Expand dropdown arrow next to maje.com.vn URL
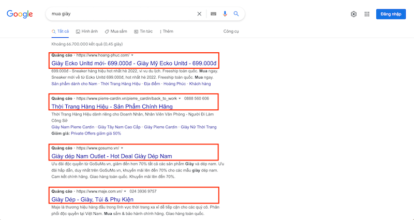Image resolution: width=414 pixels, height=220 pixels. 125,191
